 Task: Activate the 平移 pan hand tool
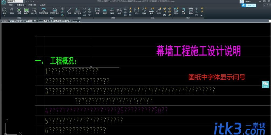coord(12,11)
